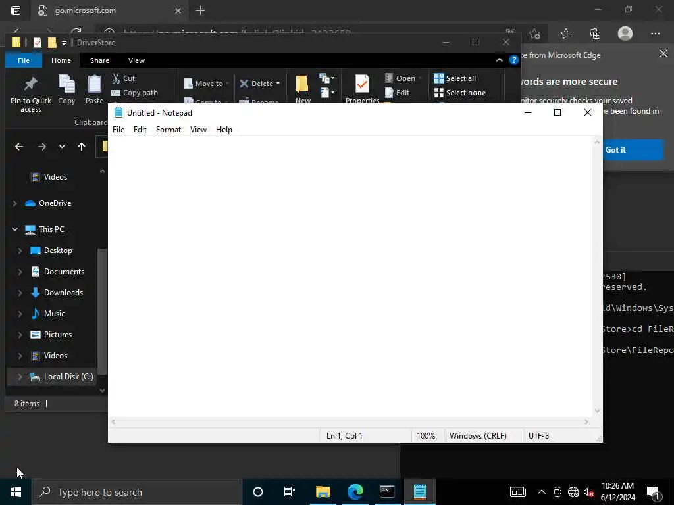The width and height of the screenshot is (674, 505).
Task: Open Edge settings and more menu
Action: tap(655, 34)
